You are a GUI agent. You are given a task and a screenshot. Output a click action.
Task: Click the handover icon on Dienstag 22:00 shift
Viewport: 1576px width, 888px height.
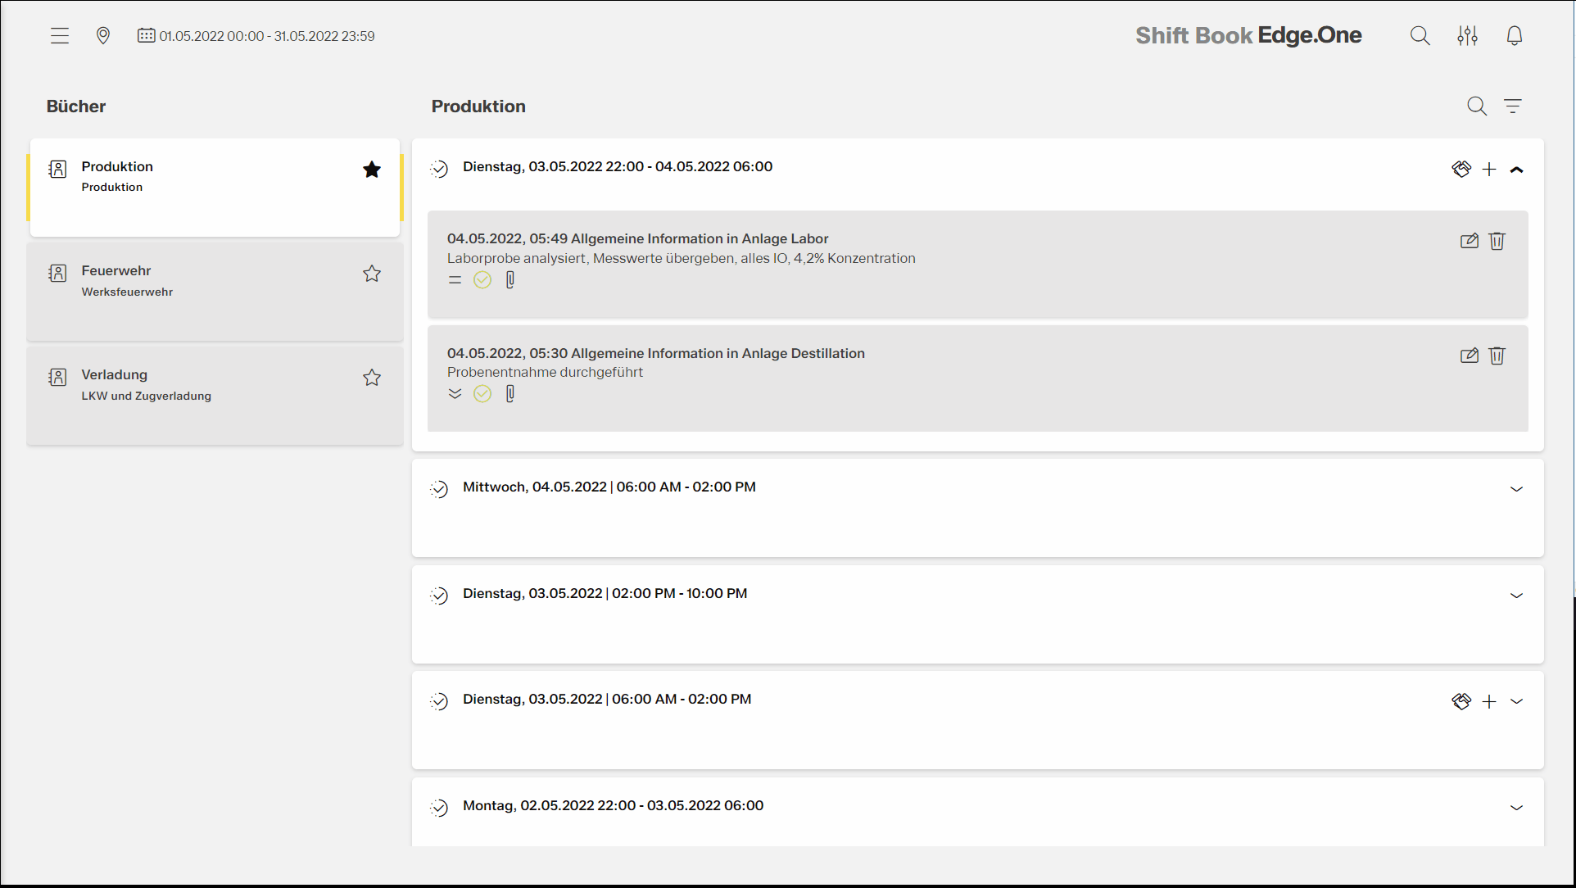[1461, 170]
